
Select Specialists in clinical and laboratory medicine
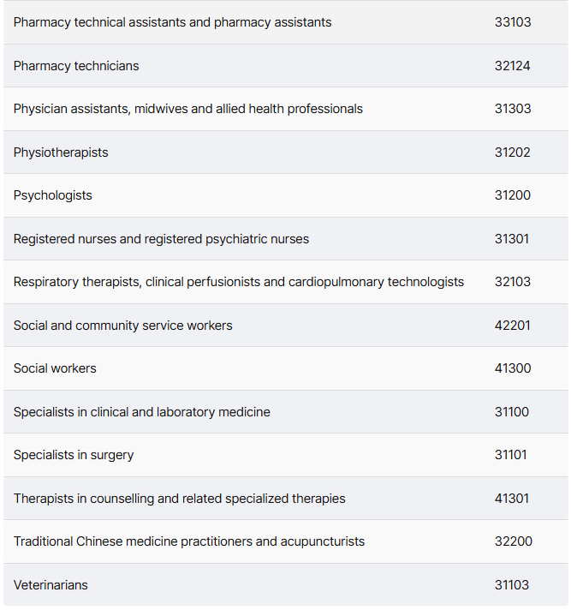point(142,412)
